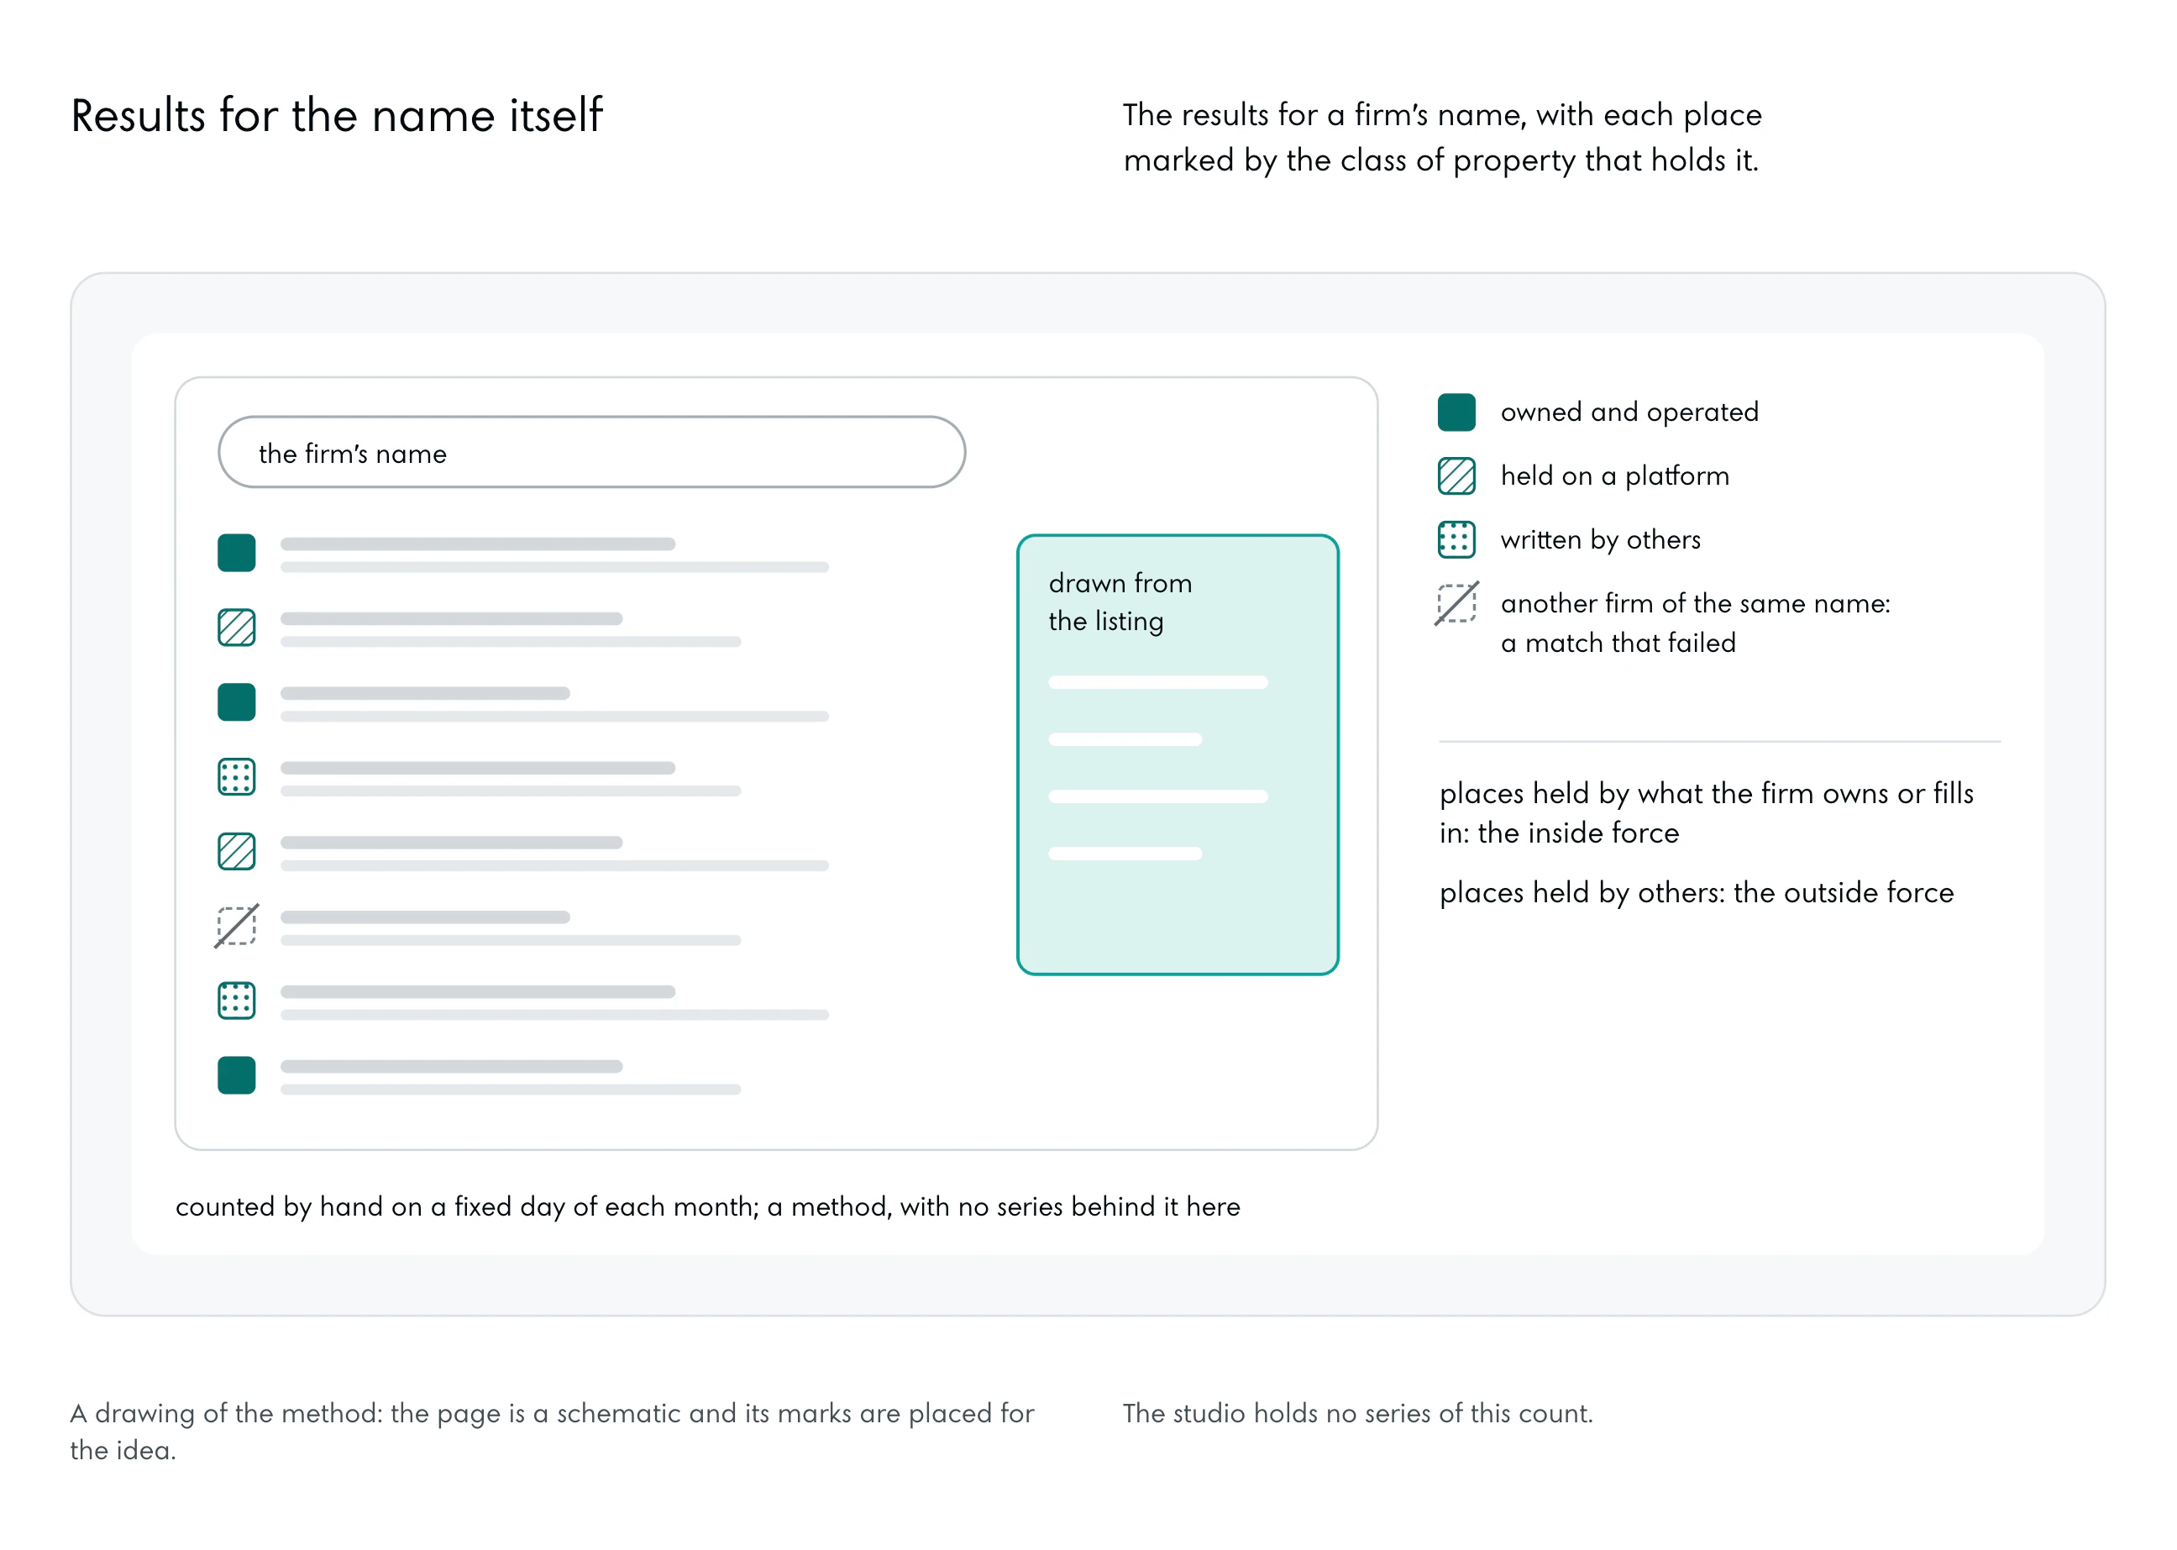Click the "held on a platform" legend label
The image size is (2177, 1550).
click(x=1614, y=476)
